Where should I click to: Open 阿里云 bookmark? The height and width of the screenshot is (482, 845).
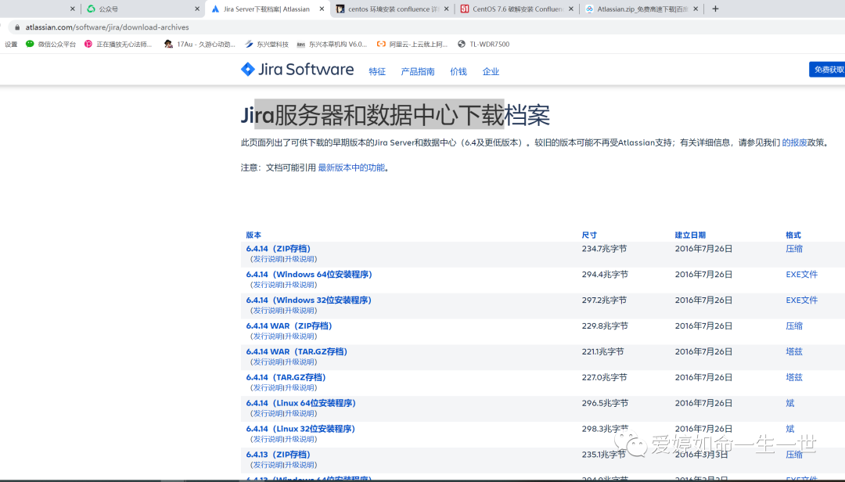point(412,45)
